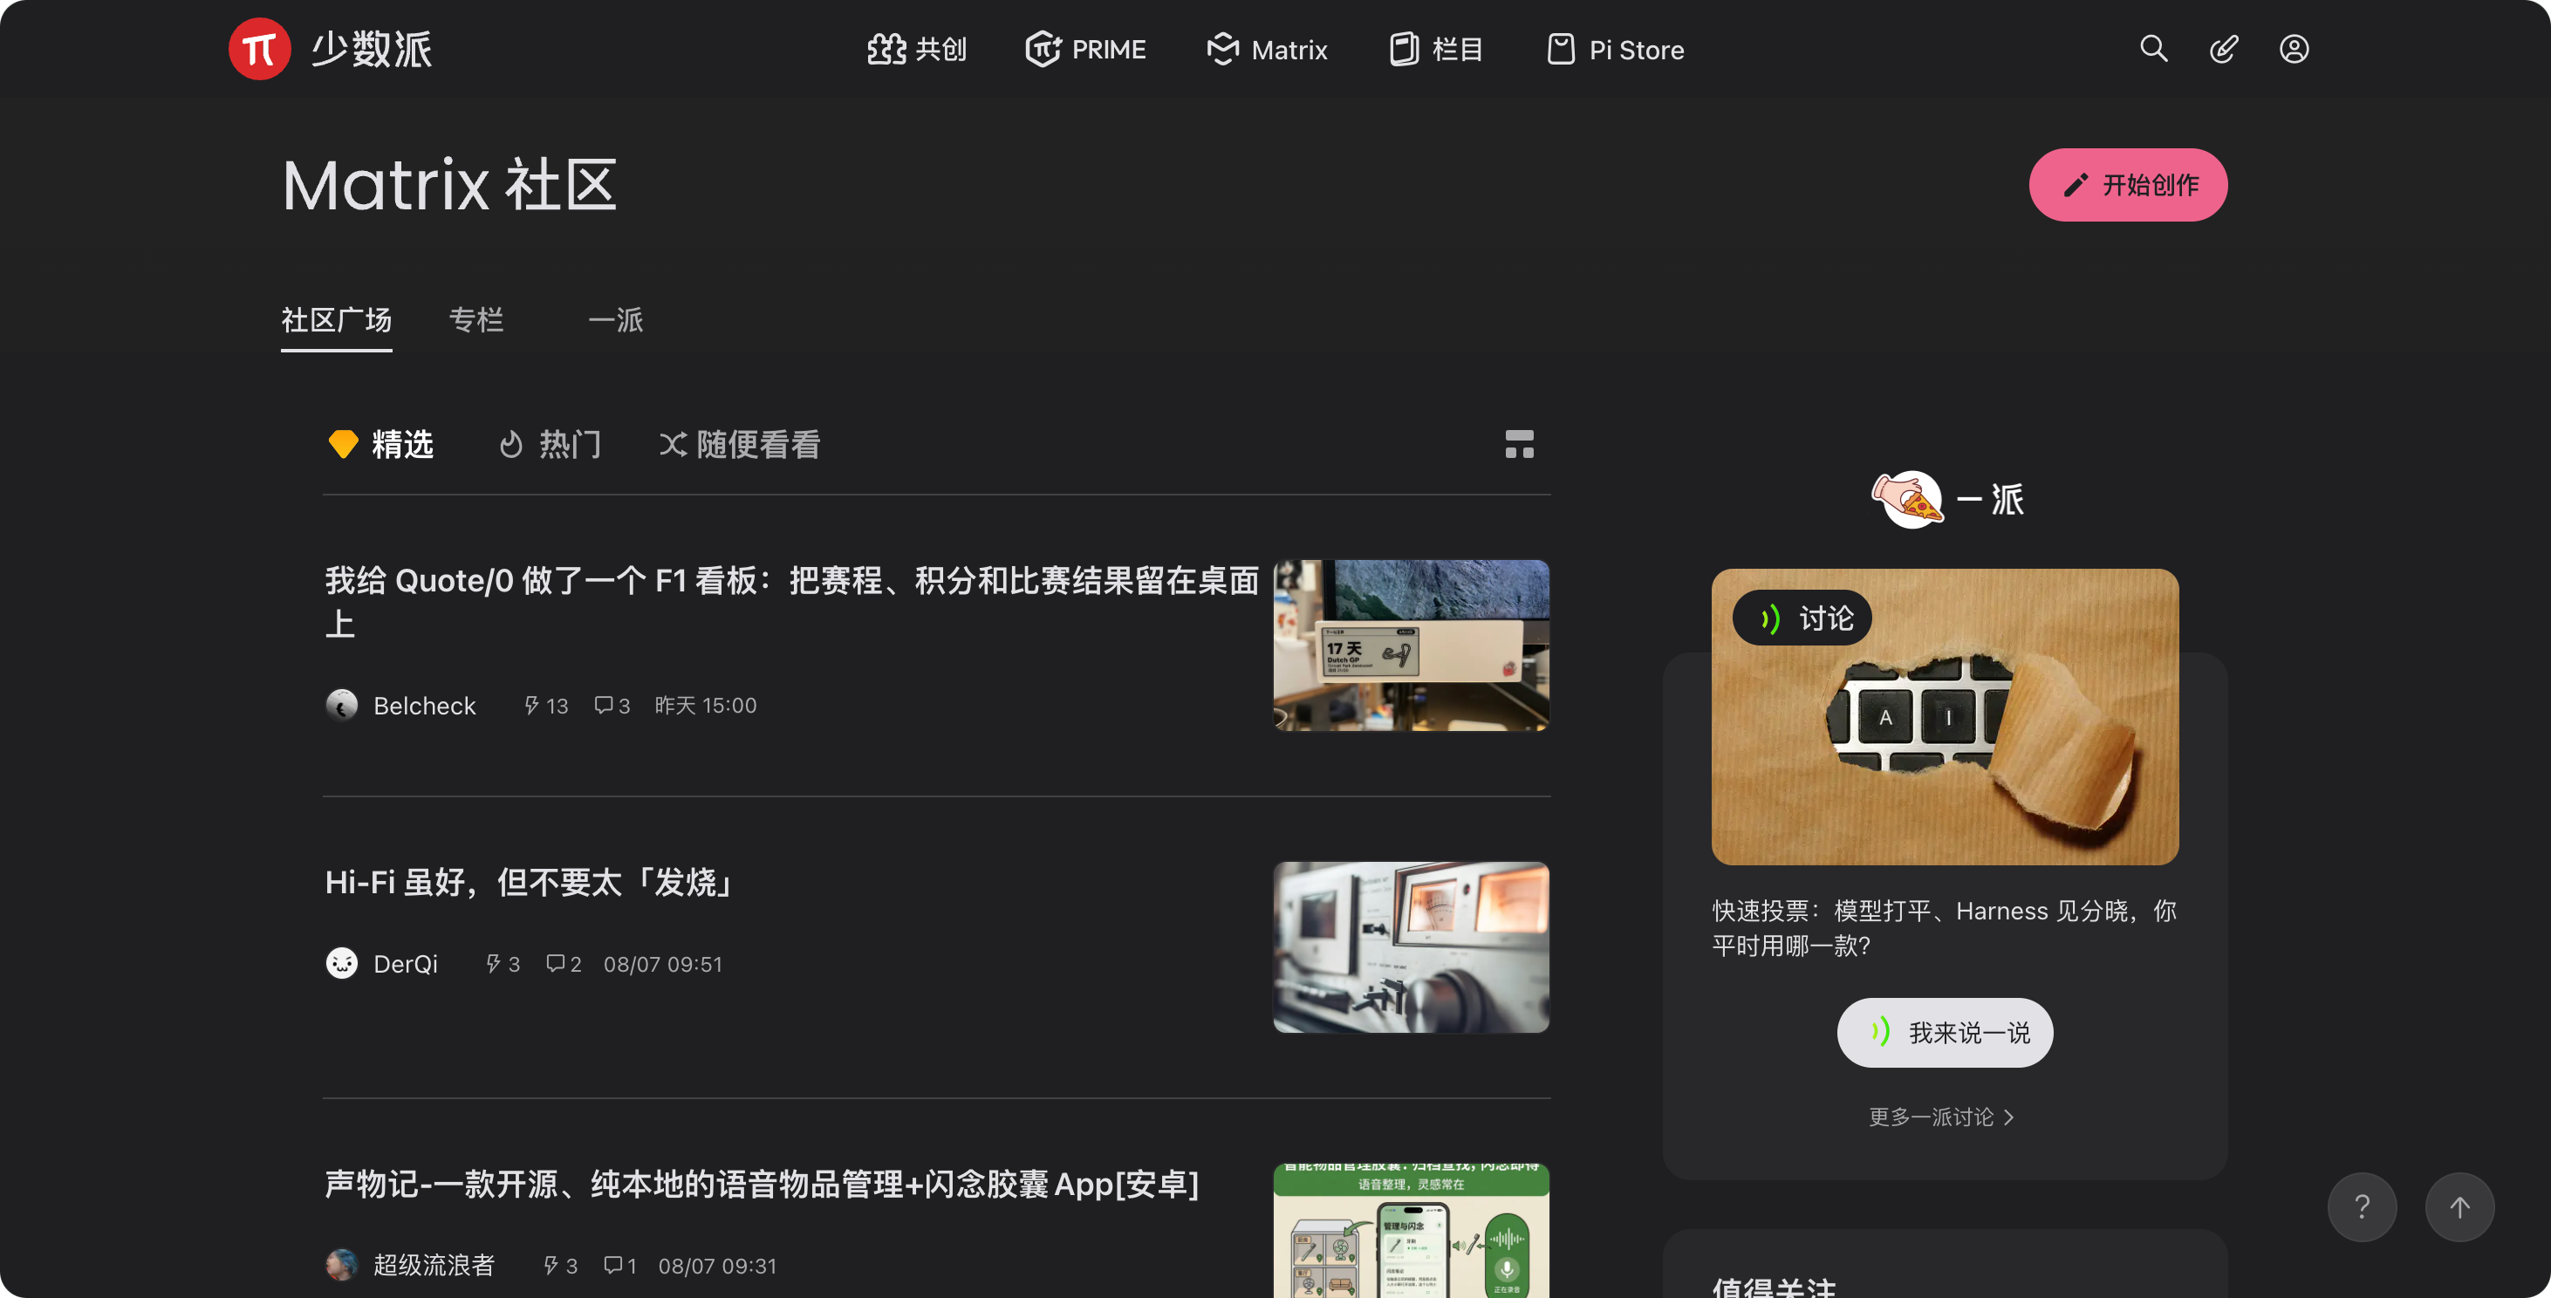The width and height of the screenshot is (2551, 1298).
Task: Click the timestamp 08/07 09:31
Action: coord(717,1267)
